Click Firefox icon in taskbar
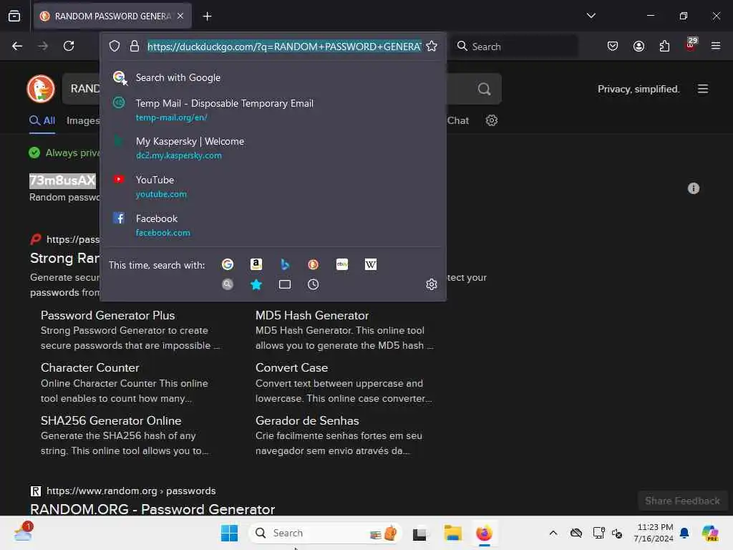 pos(484,533)
